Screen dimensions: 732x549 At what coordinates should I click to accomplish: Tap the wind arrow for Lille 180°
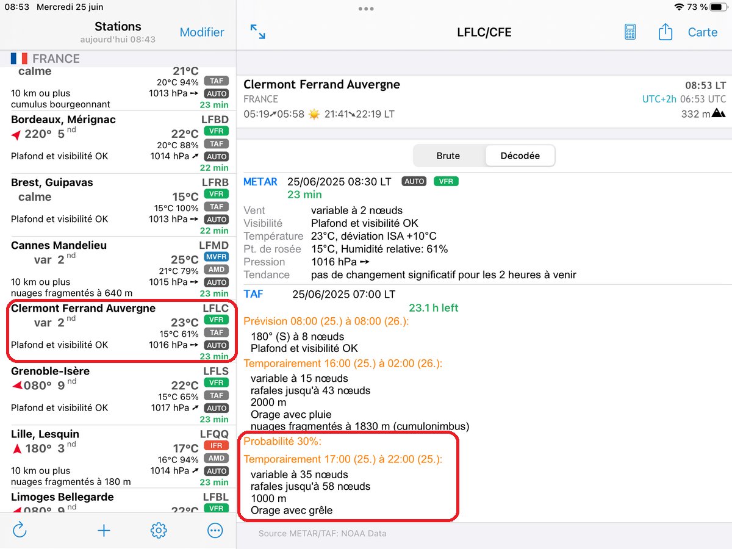click(x=17, y=449)
